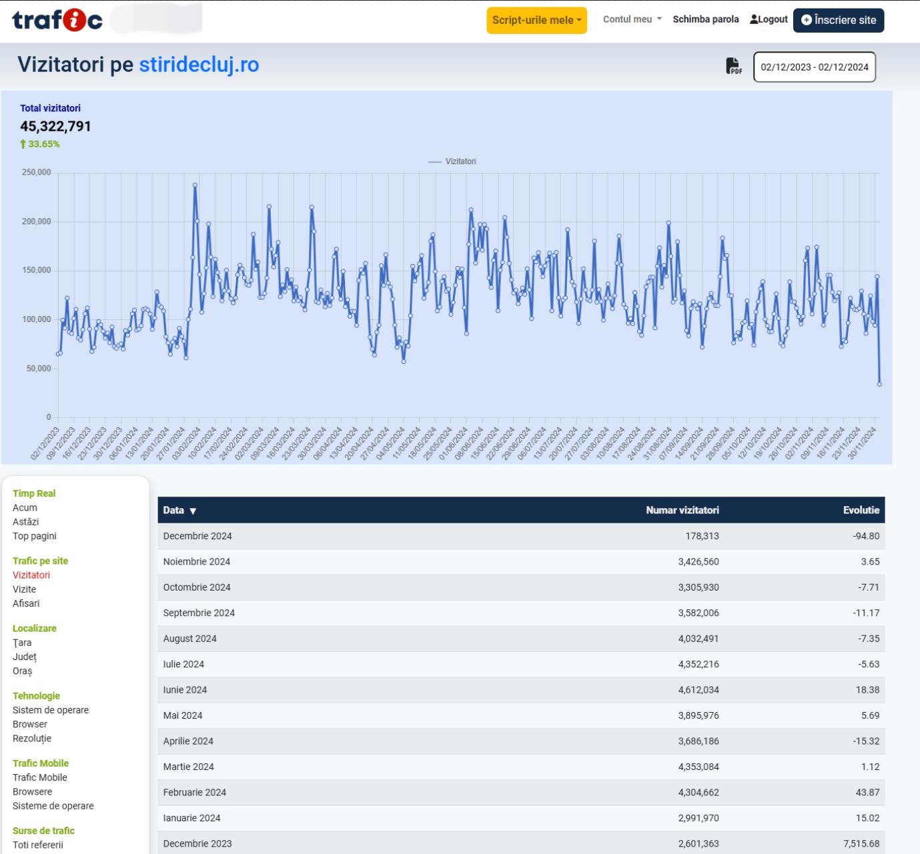Open Top pagini in sidebar
The height and width of the screenshot is (854, 920).
(x=34, y=536)
